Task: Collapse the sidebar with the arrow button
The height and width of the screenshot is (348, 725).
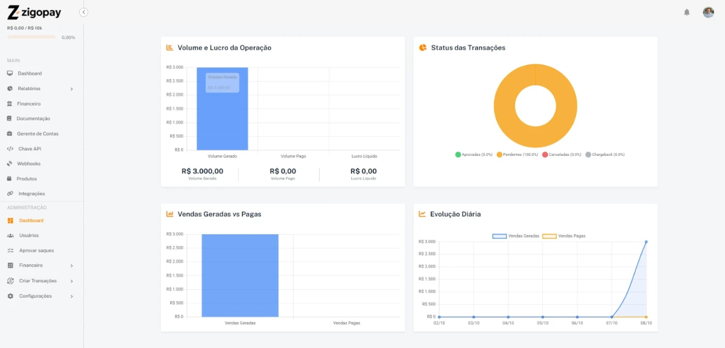Action: (x=84, y=12)
